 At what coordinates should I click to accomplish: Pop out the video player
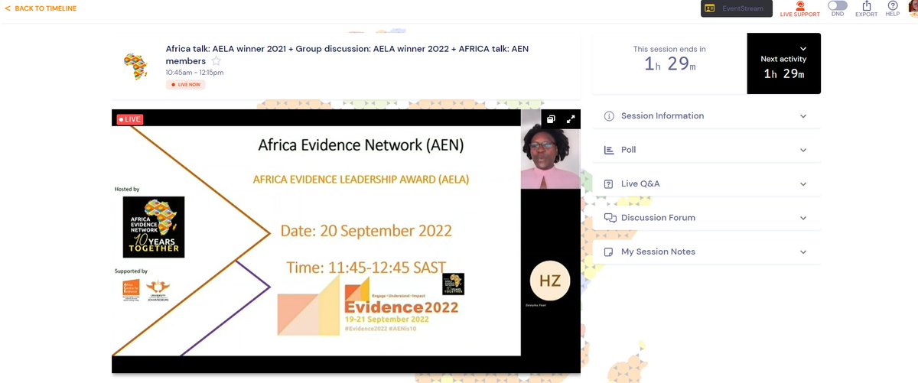point(550,119)
